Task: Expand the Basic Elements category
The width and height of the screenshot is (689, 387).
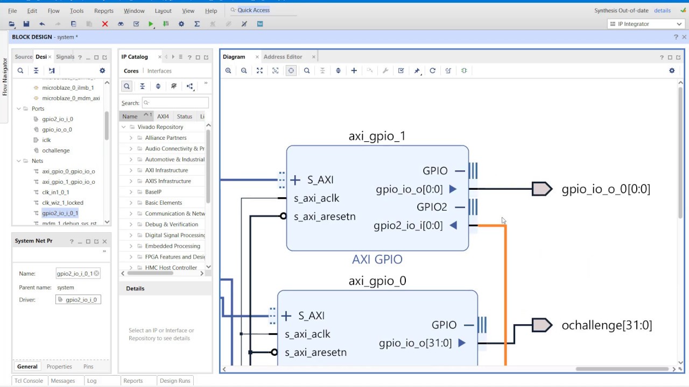Action: click(x=131, y=203)
